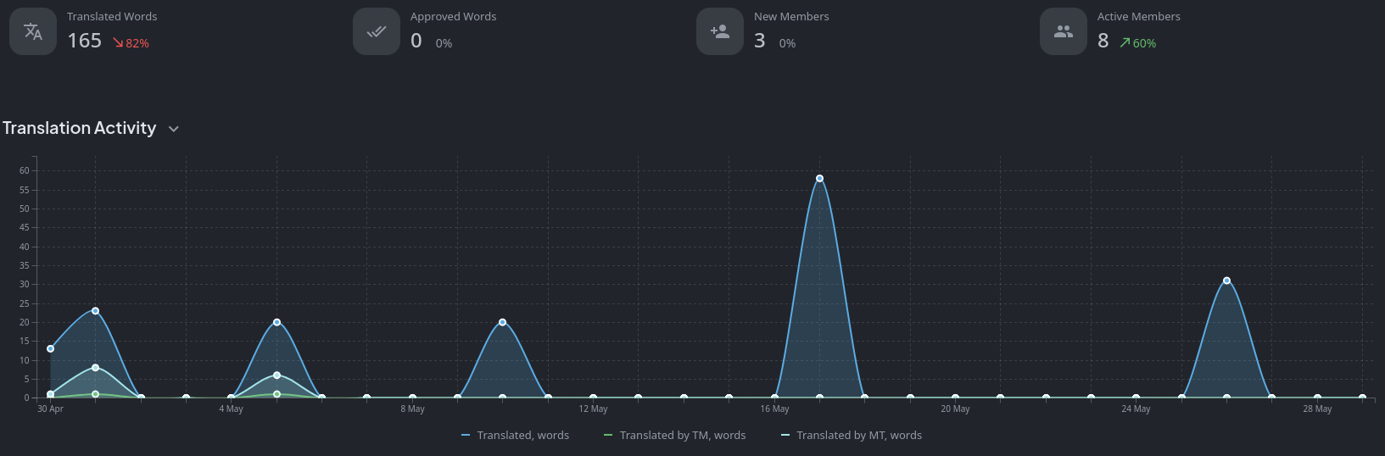Click the Translated Words count 165
The image size is (1385, 456).
tap(84, 41)
